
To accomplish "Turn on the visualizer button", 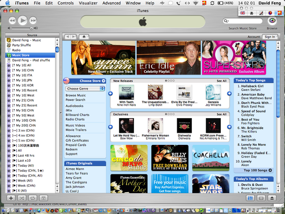I will click(x=261, y=198).
